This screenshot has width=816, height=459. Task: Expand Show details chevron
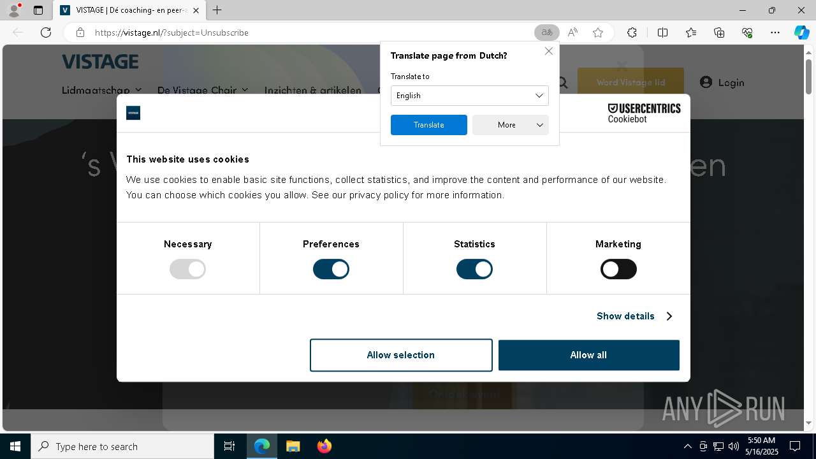[x=669, y=316]
